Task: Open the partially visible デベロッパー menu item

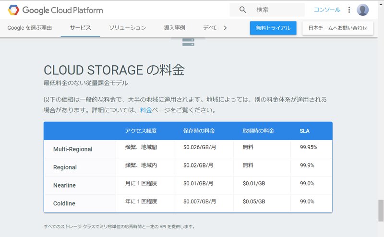Action: (210, 28)
